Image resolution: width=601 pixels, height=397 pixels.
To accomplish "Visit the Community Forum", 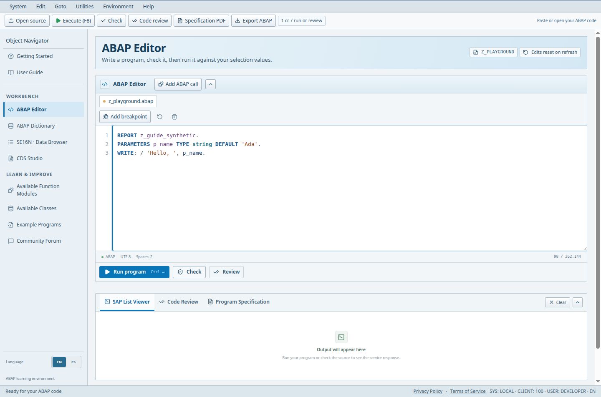I will click(43, 241).
